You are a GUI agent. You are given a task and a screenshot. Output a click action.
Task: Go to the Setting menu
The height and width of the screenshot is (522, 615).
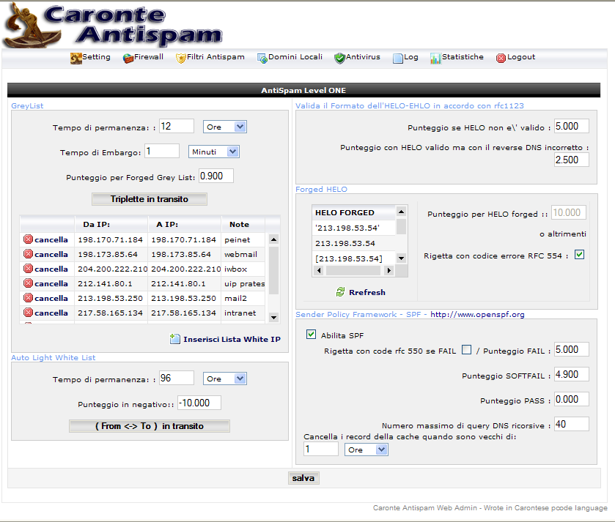[x=90, y=57]
